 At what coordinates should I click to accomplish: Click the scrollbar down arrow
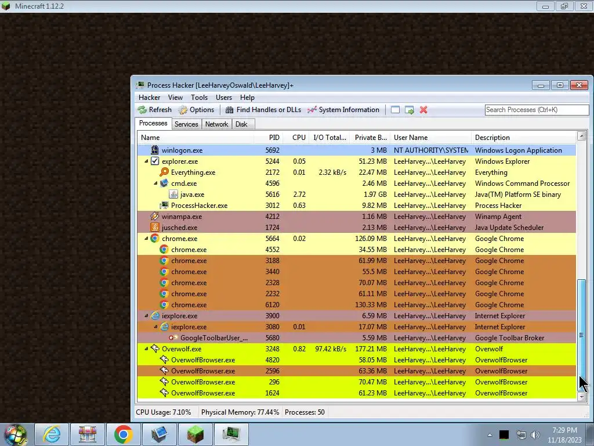pos(581,397)
